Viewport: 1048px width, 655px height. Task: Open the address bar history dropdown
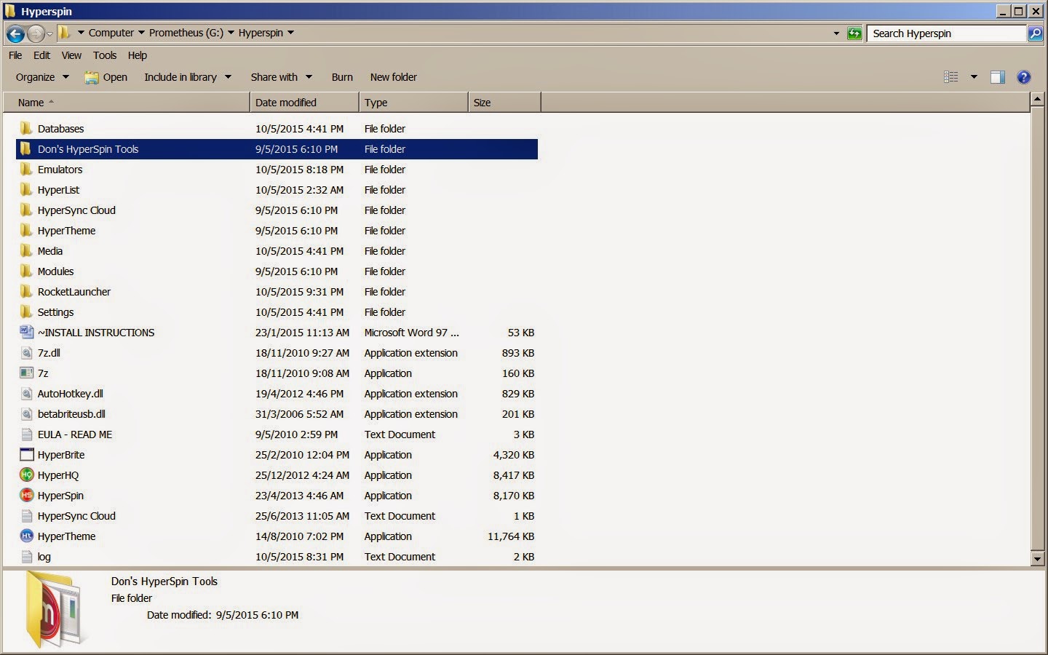pos(836,33)
